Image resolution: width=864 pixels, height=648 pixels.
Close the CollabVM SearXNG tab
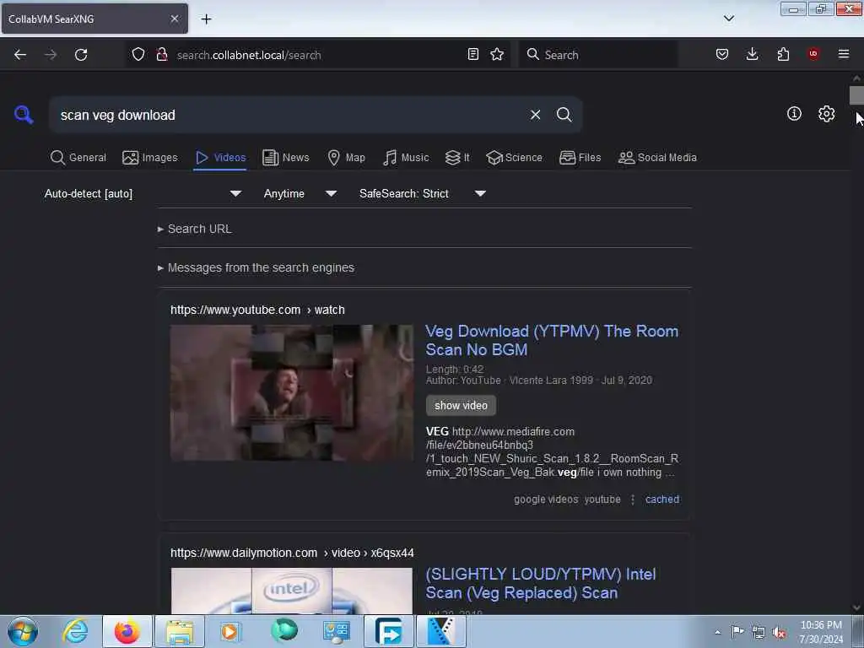click(175, 19)
